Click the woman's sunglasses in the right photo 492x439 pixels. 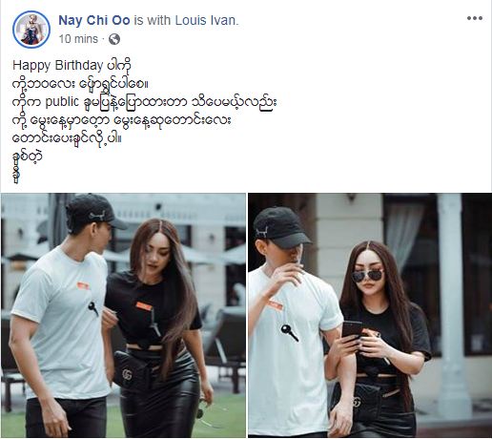368,276
